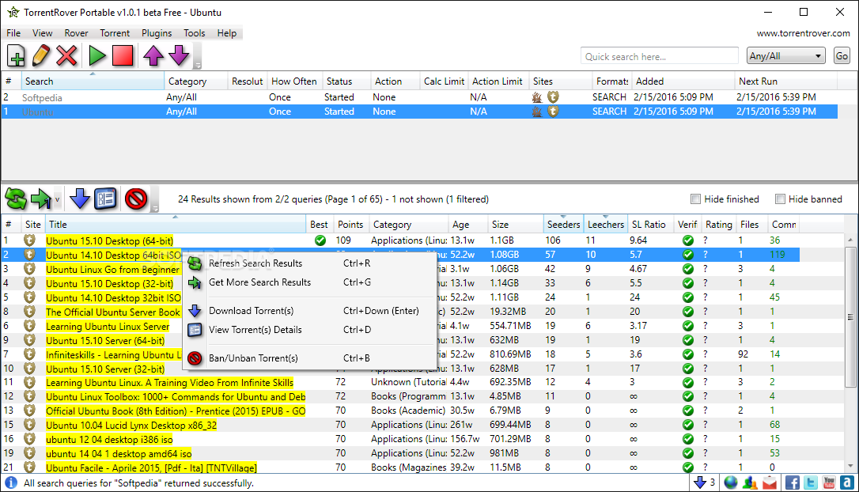Click the purple Move down arrow
This screenshot has height=492, width=859.
click(179, 56)
